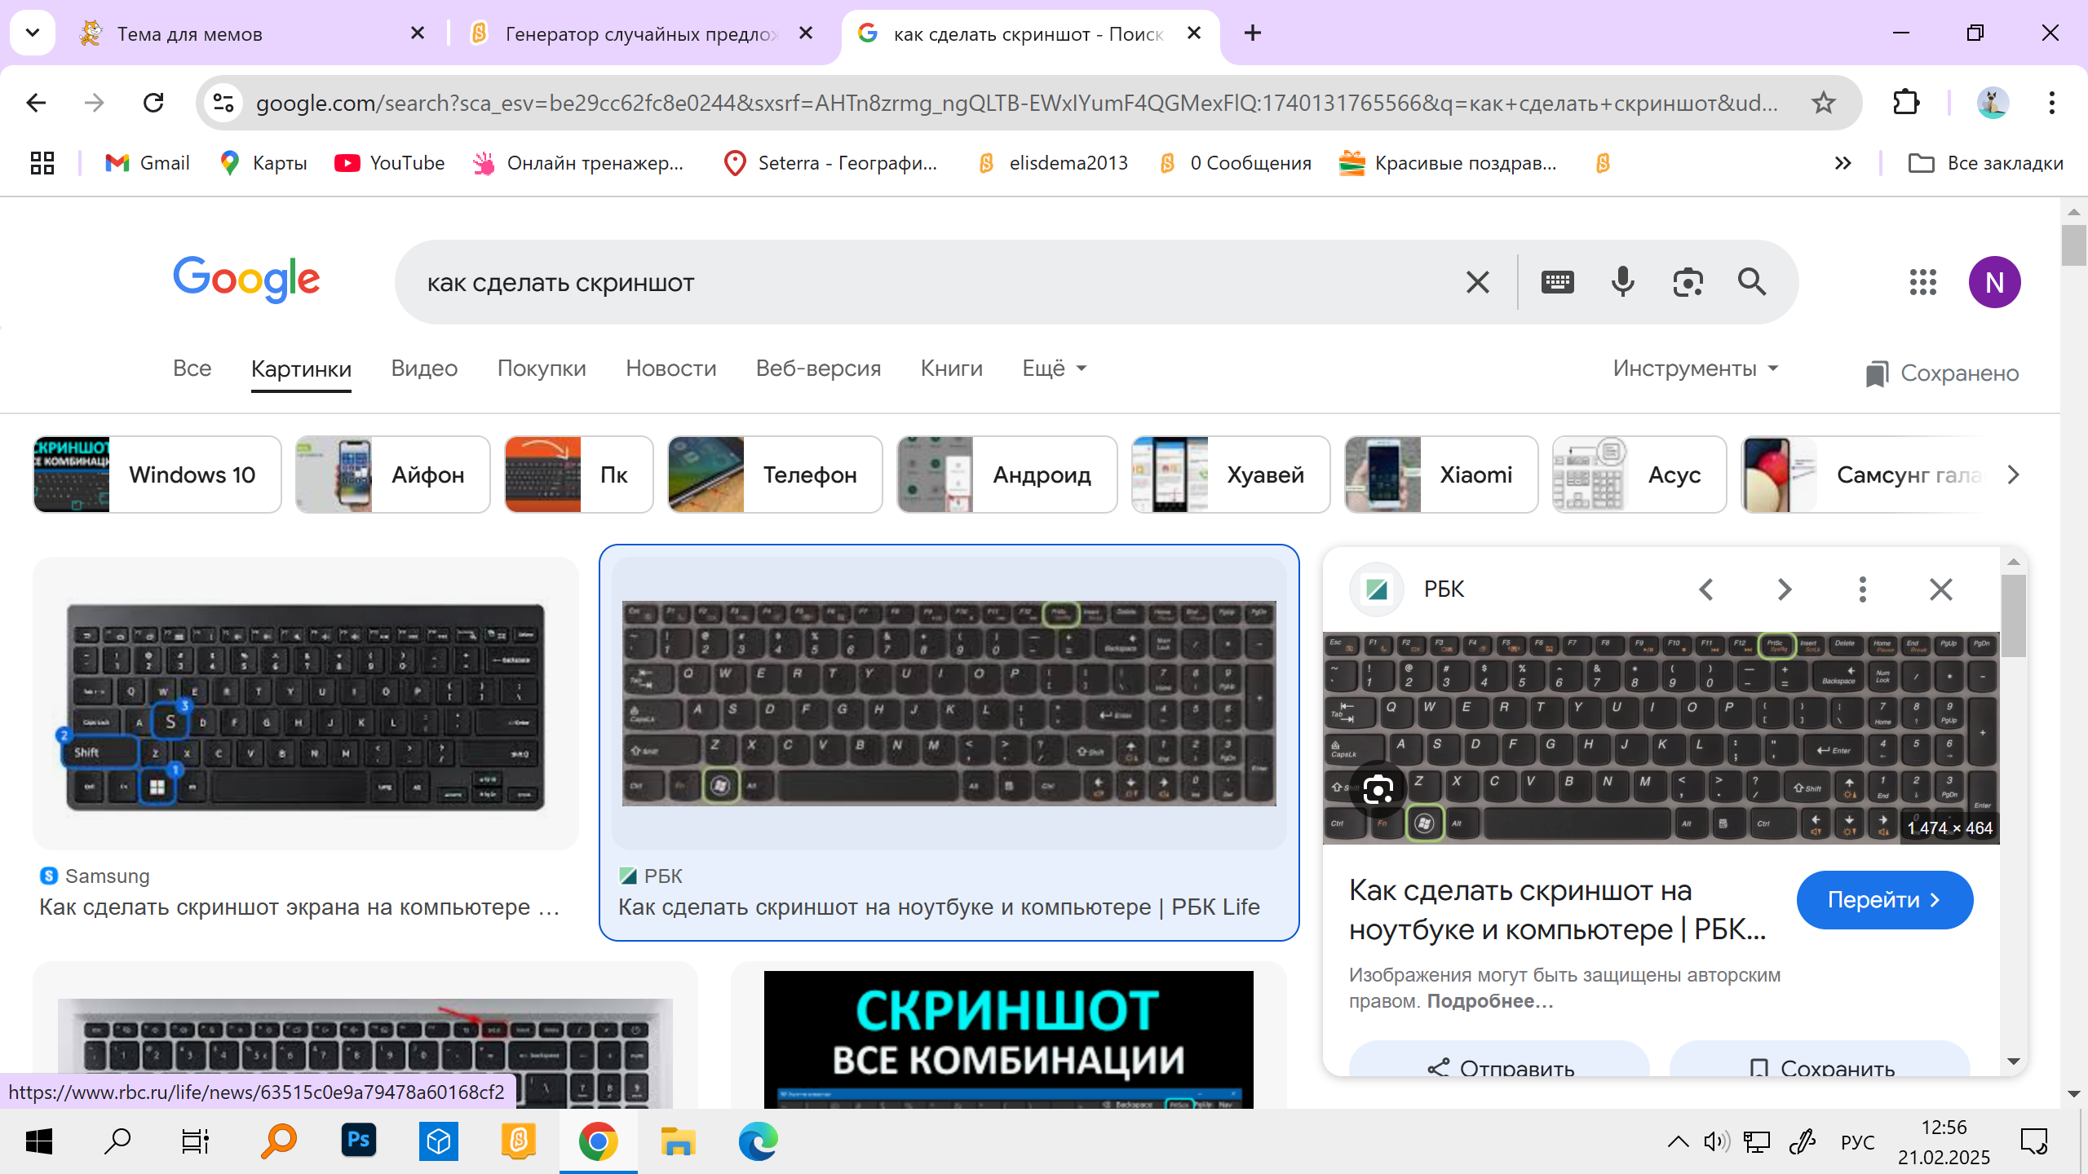Image resolution: width=2088 pixels, height=1174 pixels.
Task: Open Все закладки folder
Action: pyautogui.click(x=1985, y=163)
